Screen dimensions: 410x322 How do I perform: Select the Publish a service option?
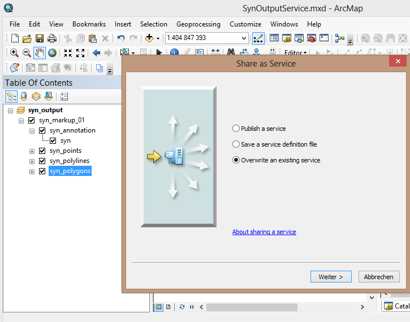[x=236, y=129]
